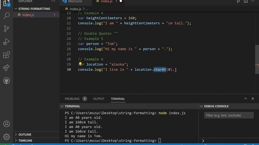The image size is (259, 145).
Task: Select the TERMINAL panel tab
Action: (x=118, y=99)
